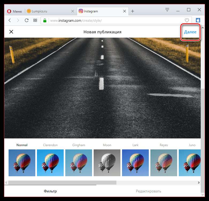
Task: Go back to the previous page
Action: [x=10, y=20]
